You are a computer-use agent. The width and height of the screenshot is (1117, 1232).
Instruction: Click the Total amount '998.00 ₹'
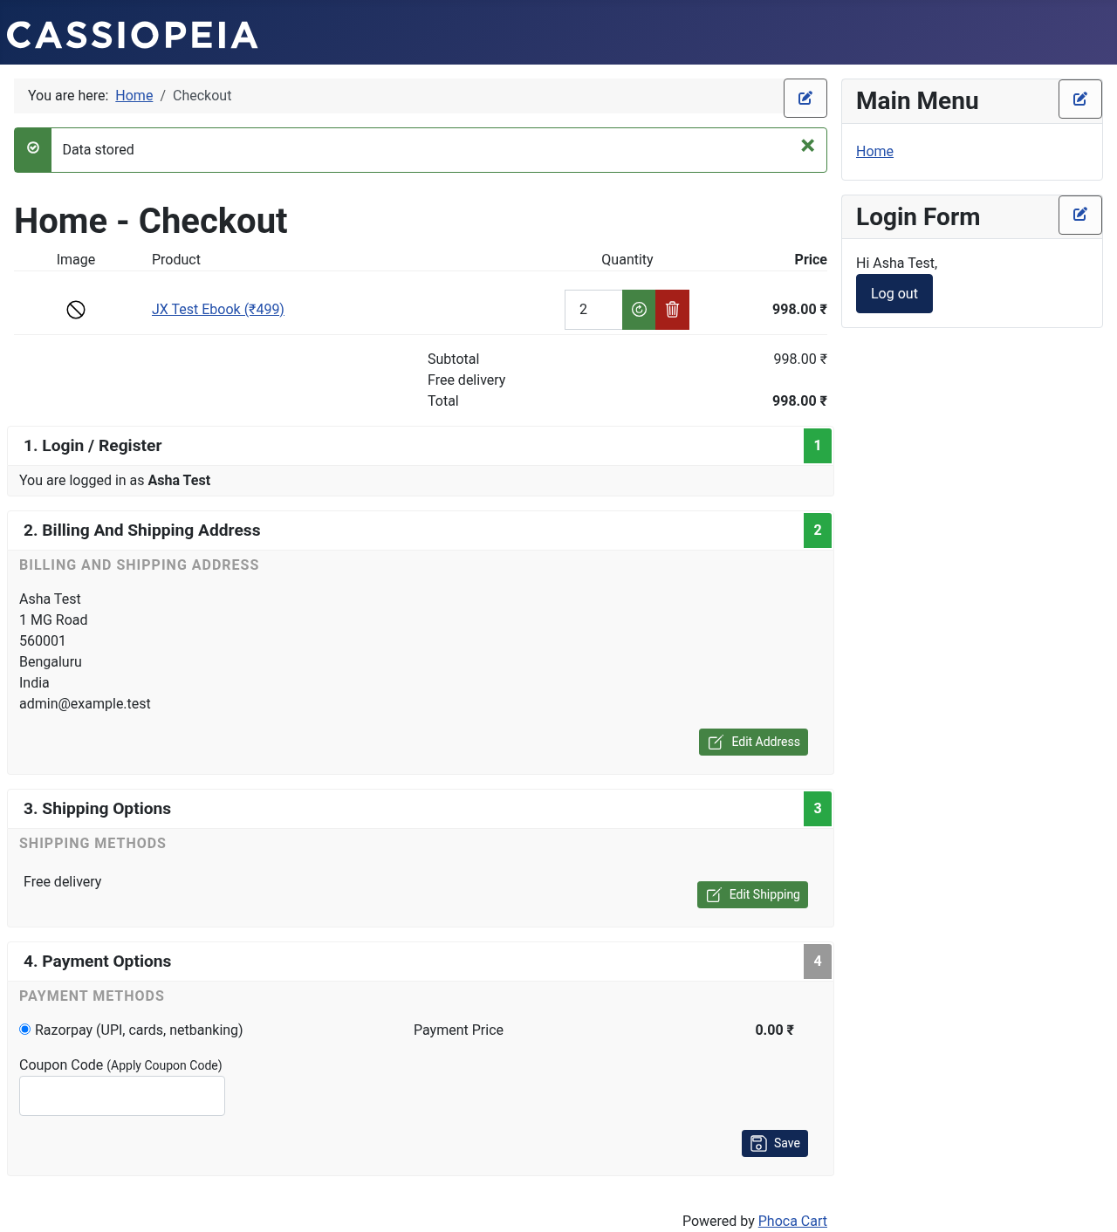click(x=799, y=400)
